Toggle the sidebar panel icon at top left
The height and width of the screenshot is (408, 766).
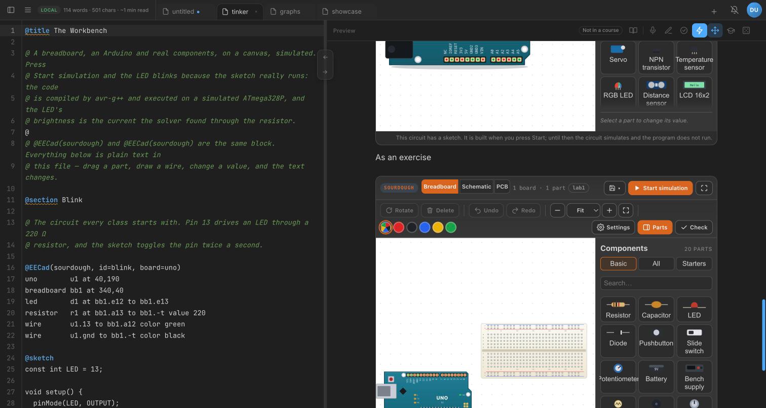[x=11, y=10]
